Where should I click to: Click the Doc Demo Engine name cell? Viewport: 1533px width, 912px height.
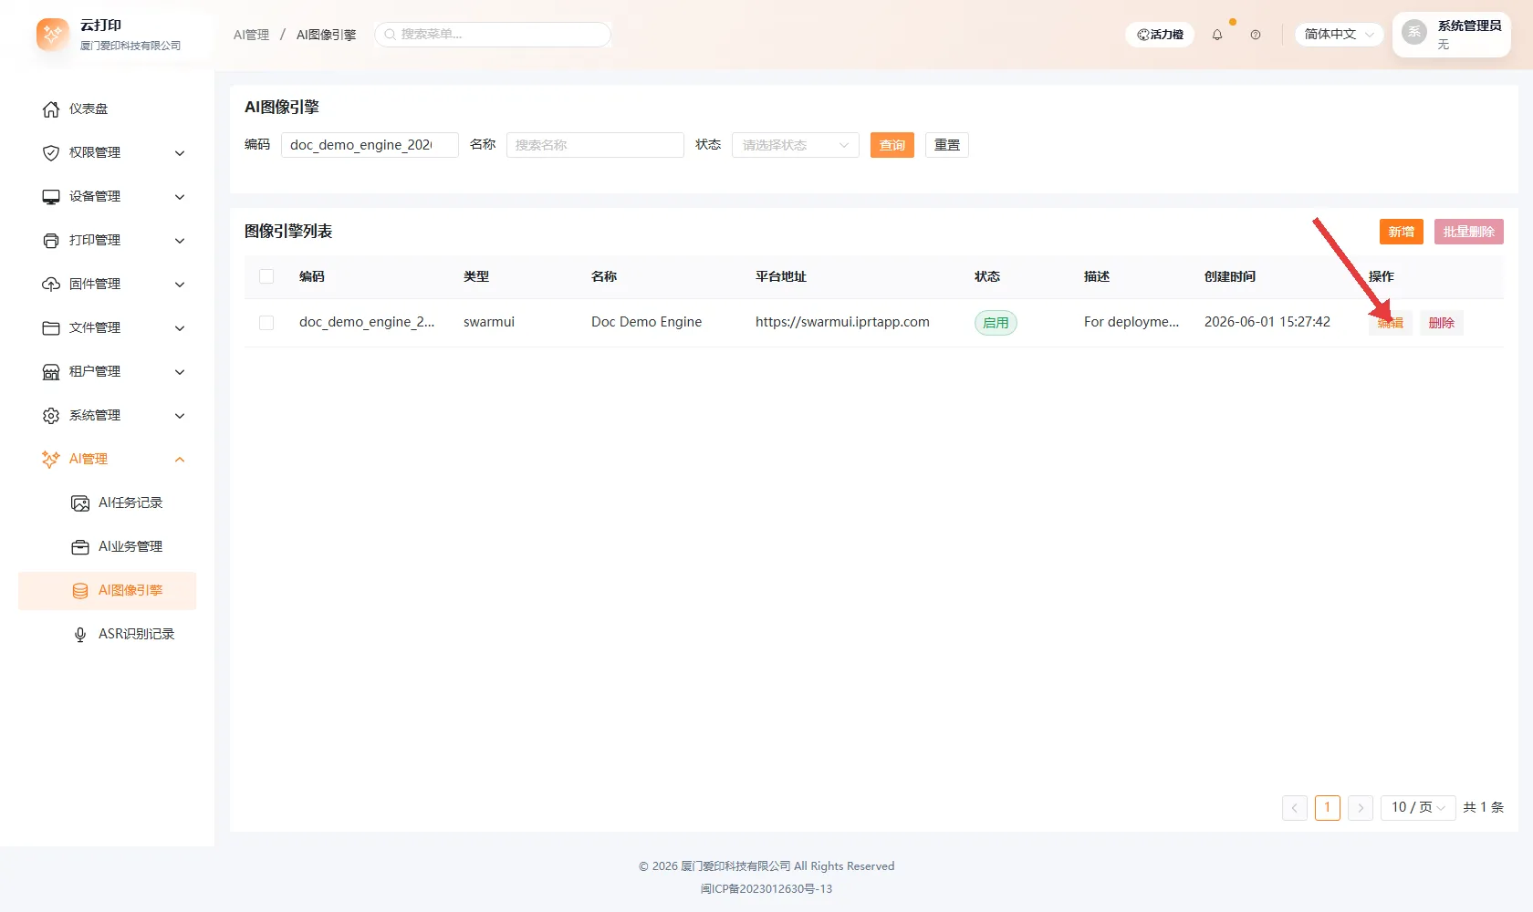(x=646, y=322)
